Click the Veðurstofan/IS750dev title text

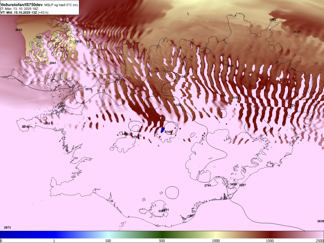point(22,5)
